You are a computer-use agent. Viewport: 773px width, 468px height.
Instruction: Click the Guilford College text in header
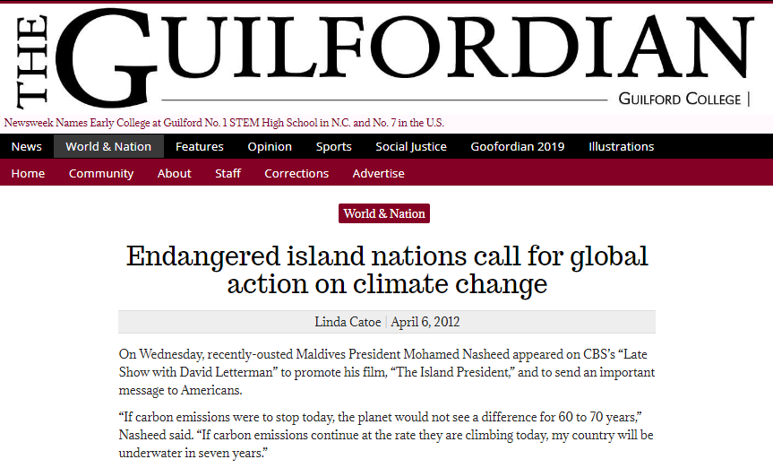[680, 100]
